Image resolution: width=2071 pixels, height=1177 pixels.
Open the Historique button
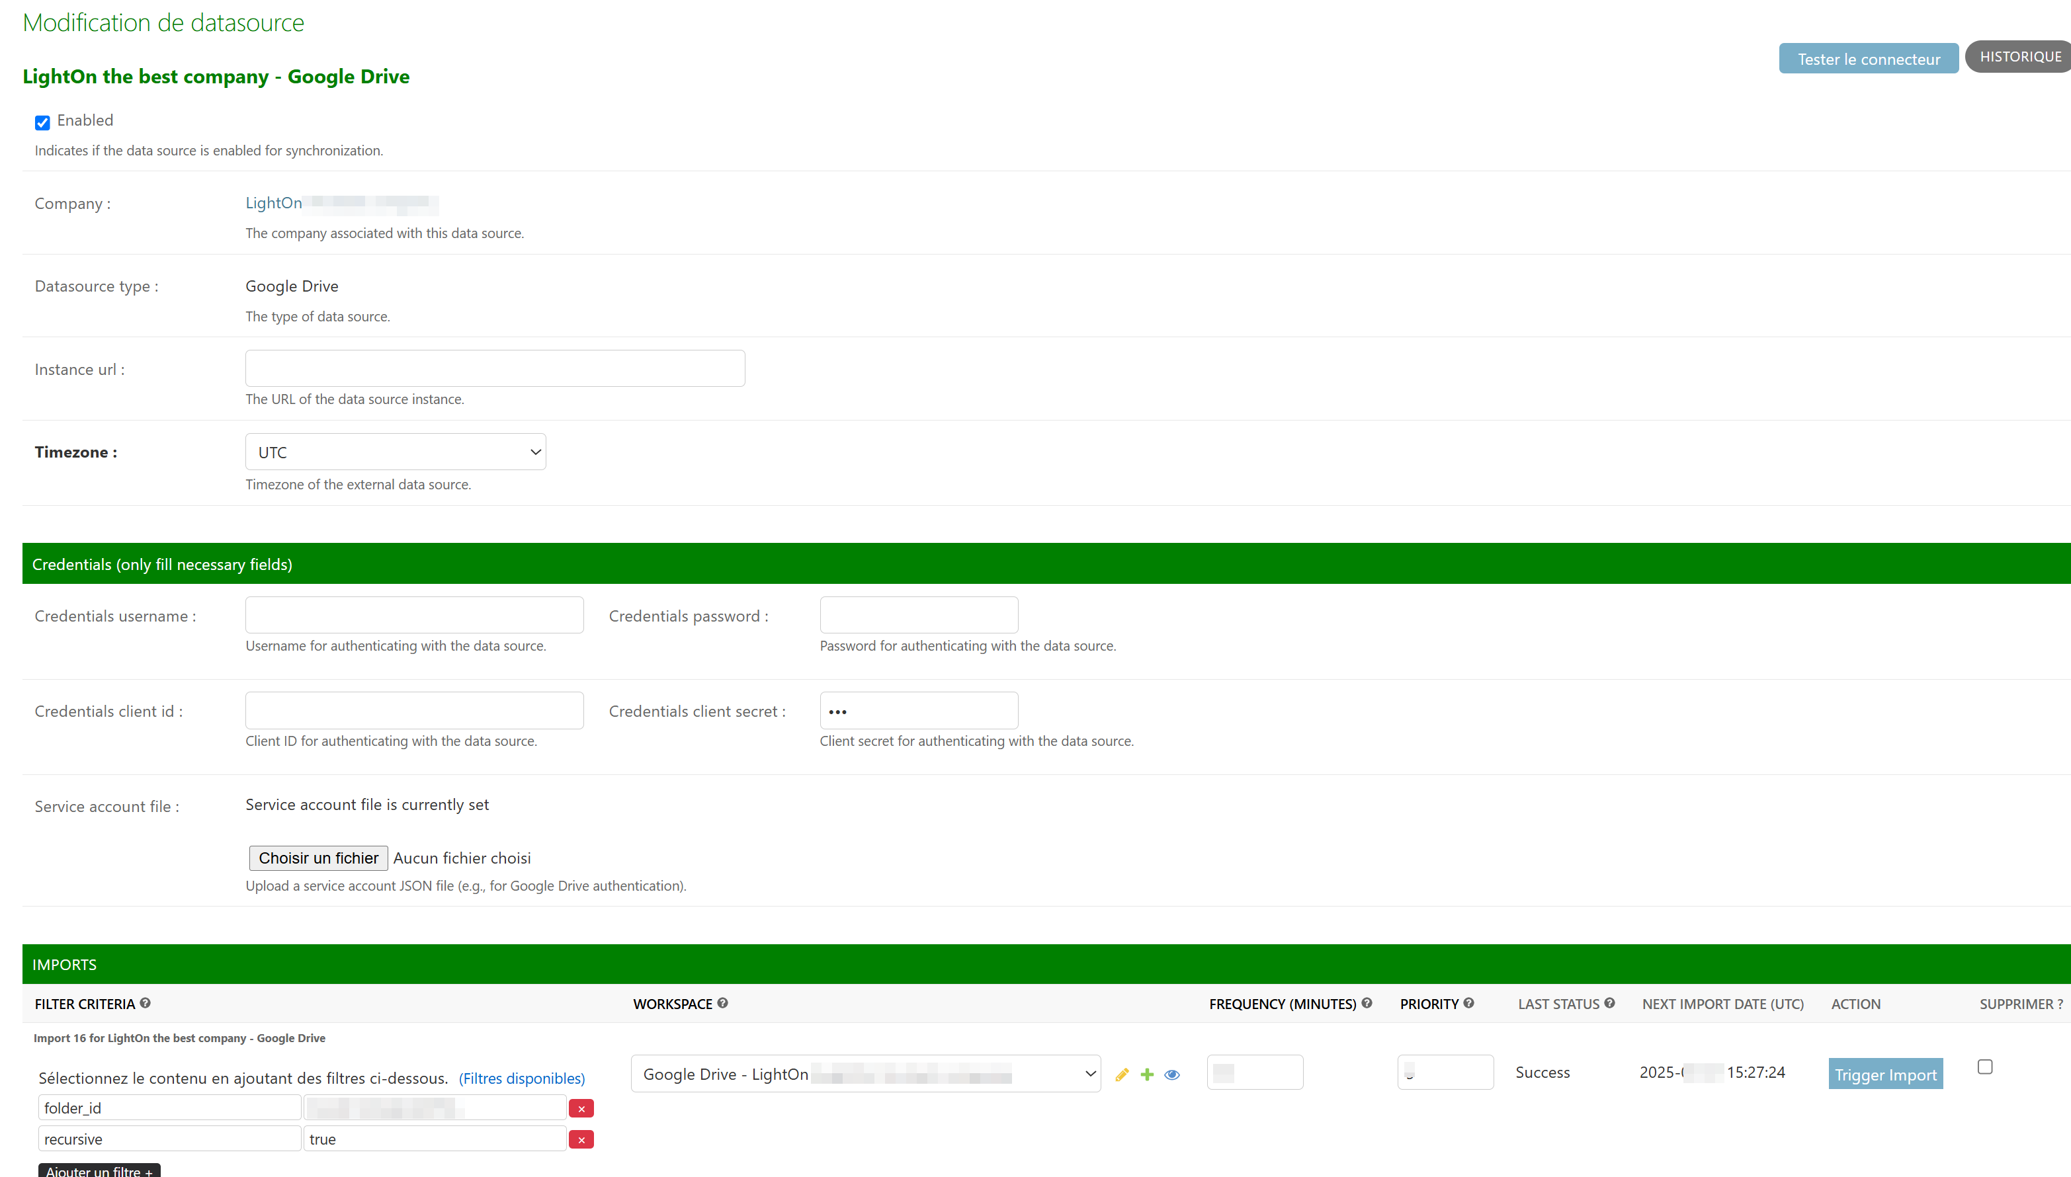2019,57
